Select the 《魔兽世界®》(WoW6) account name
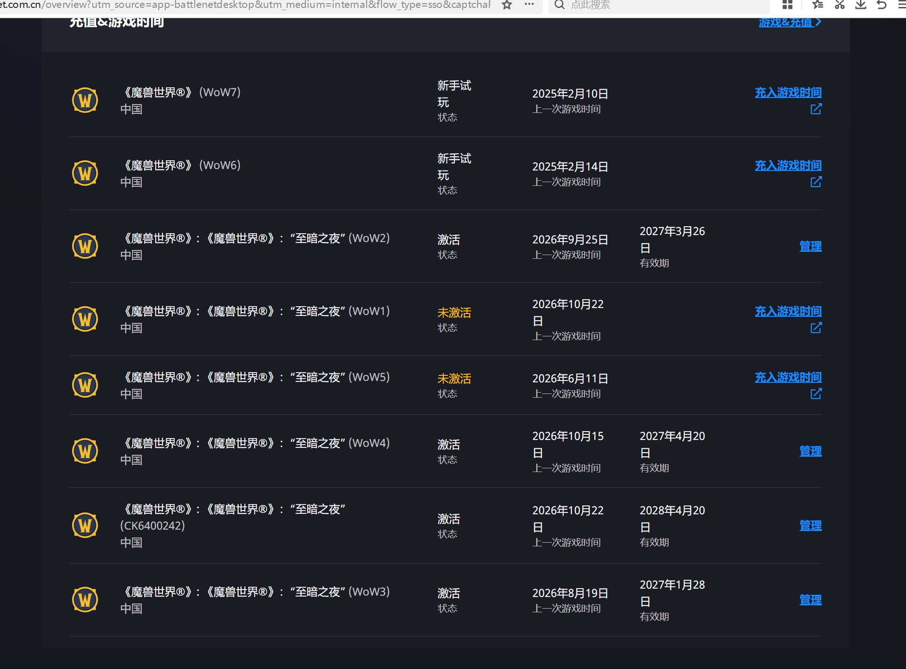This screenshot has width=906, height=669. 180,165
